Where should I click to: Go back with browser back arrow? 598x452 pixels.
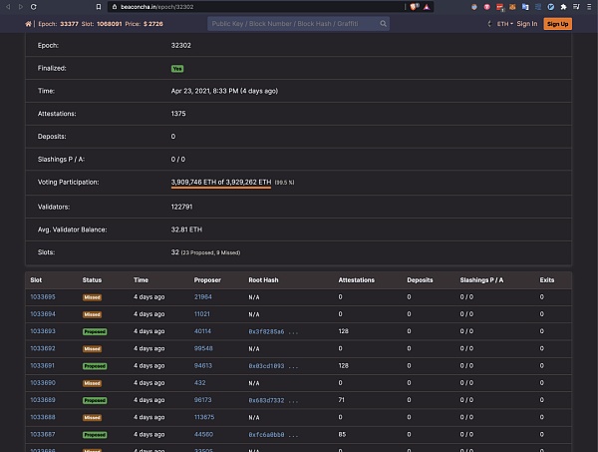(x=7, y=6)
